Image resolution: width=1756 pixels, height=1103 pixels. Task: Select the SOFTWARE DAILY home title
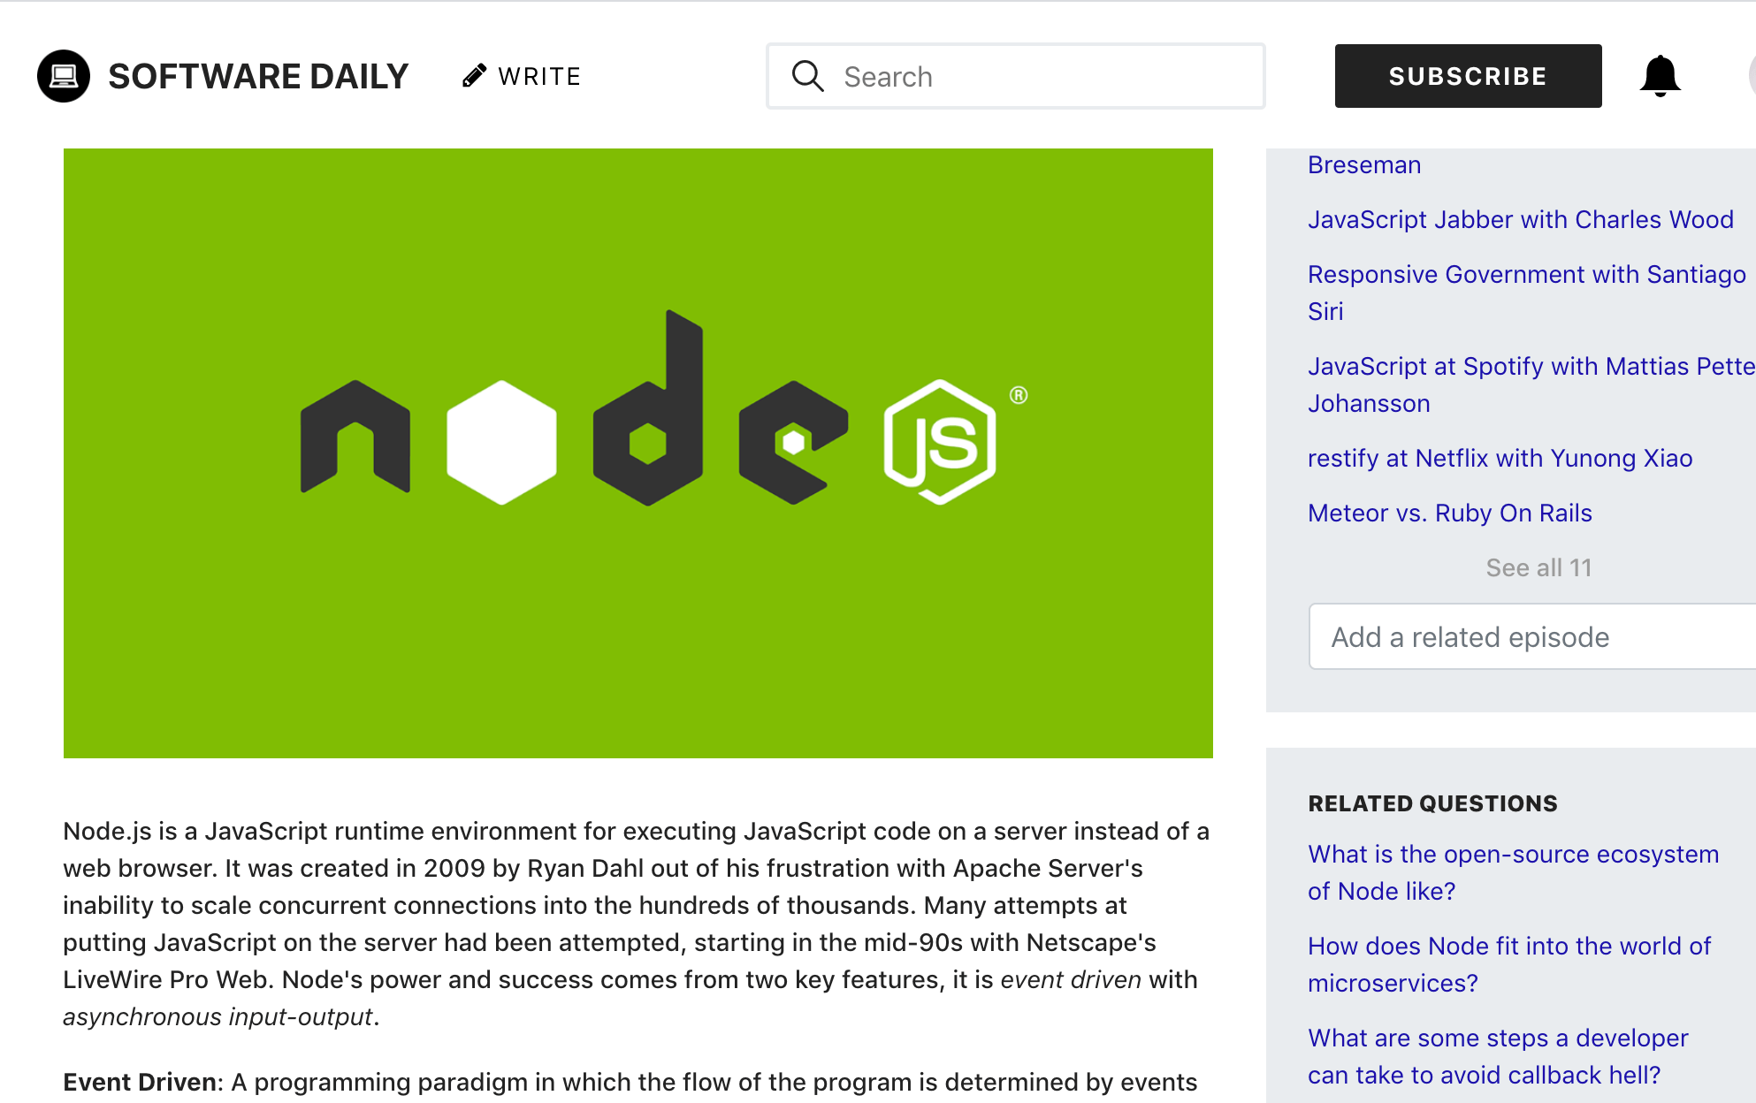tap(257, 76)
